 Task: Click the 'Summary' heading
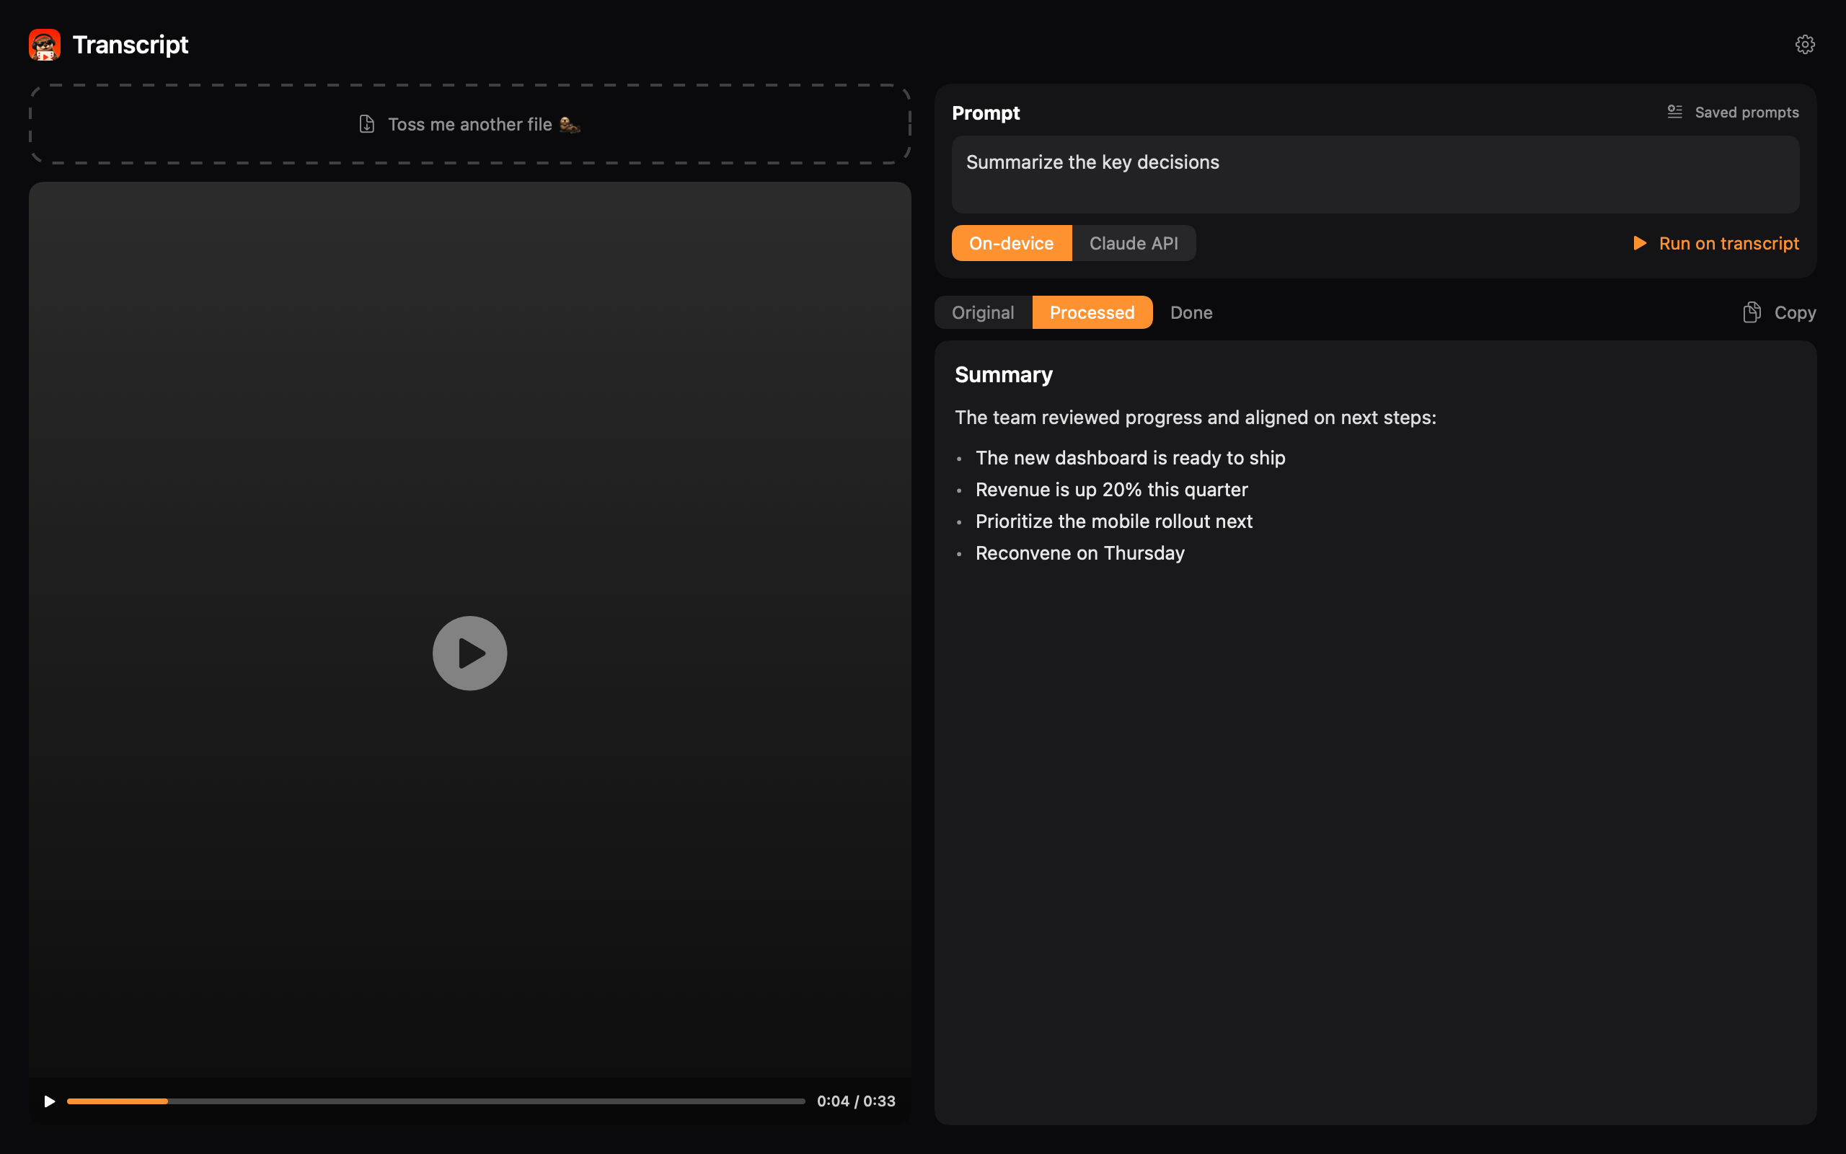click(1003, 375)
